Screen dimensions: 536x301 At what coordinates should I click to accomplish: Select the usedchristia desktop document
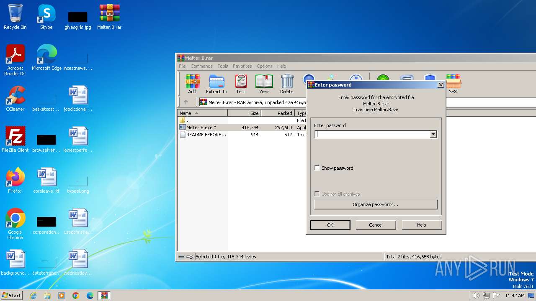coord(78,222)
